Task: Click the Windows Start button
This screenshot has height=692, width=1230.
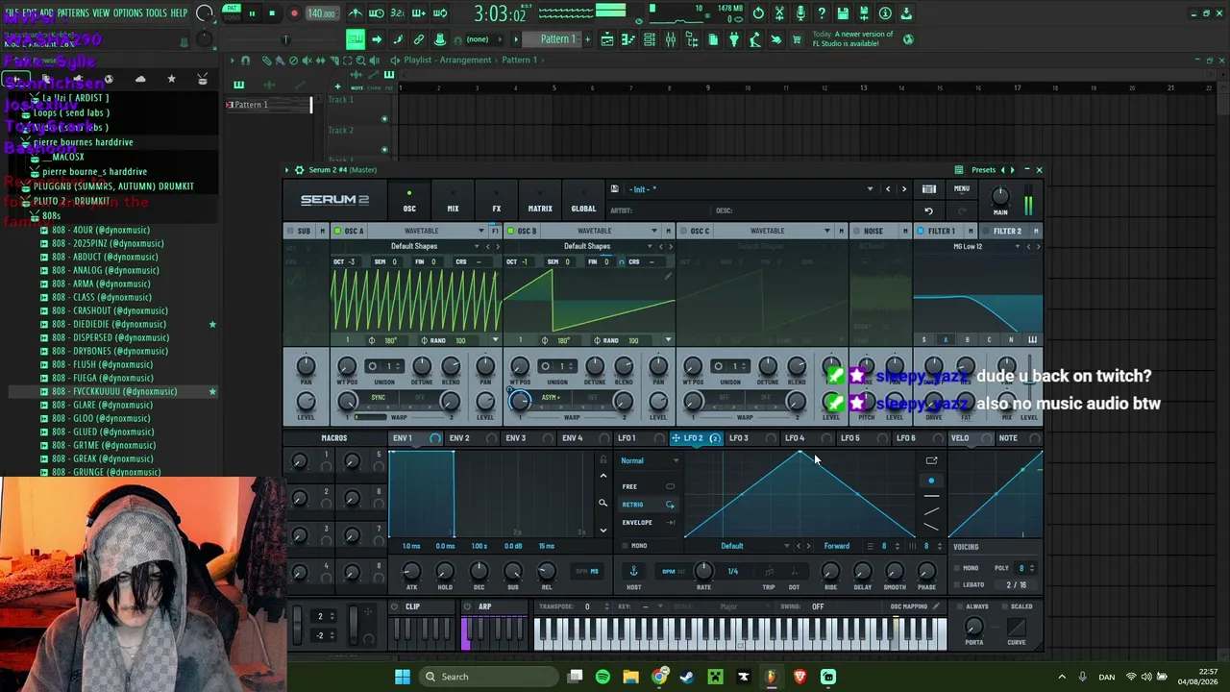Action: click(402, 677)
